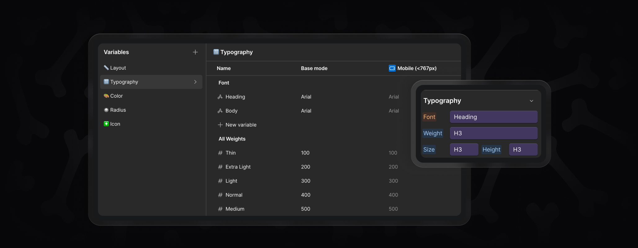Click the Name column header
The width and height of the screenshot is (638, 248).
point(224,68)
